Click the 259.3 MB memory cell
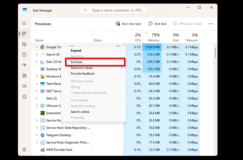This screenshot has width=243, height=160. pyautogui.click(x=152, y=62)
